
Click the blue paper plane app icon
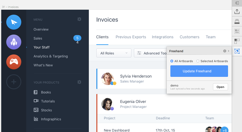(14, 22)
